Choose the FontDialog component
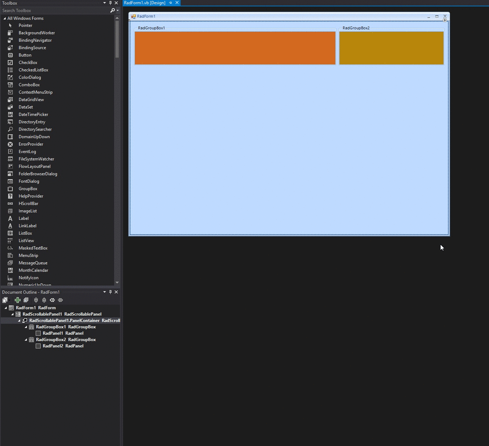Viewport: 489px width, 446px height. 29,181
